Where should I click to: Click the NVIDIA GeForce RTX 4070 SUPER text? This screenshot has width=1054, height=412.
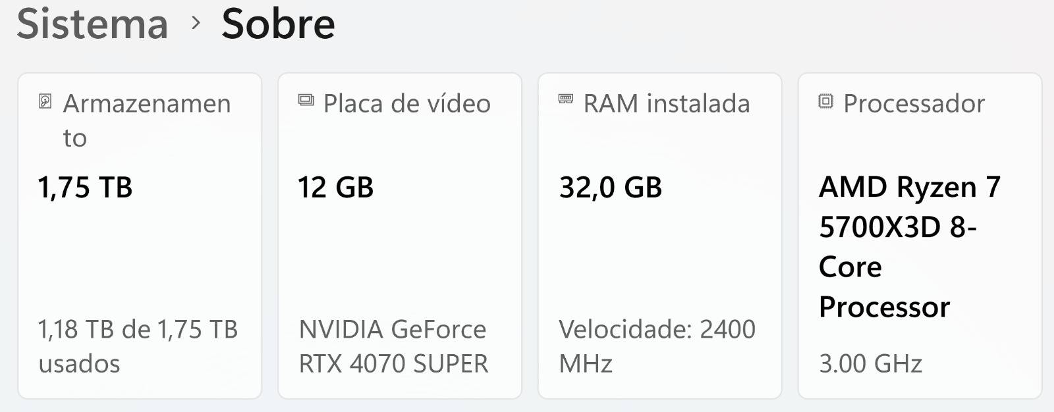point(393,346)
